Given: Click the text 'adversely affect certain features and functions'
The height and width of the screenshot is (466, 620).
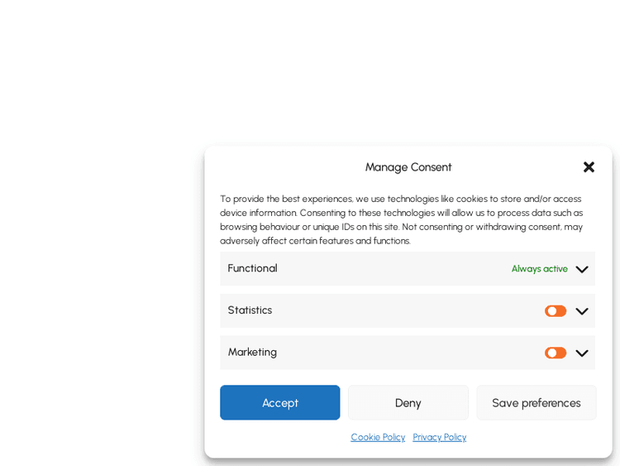Looking at the screenshot, I should click(315, 241).
